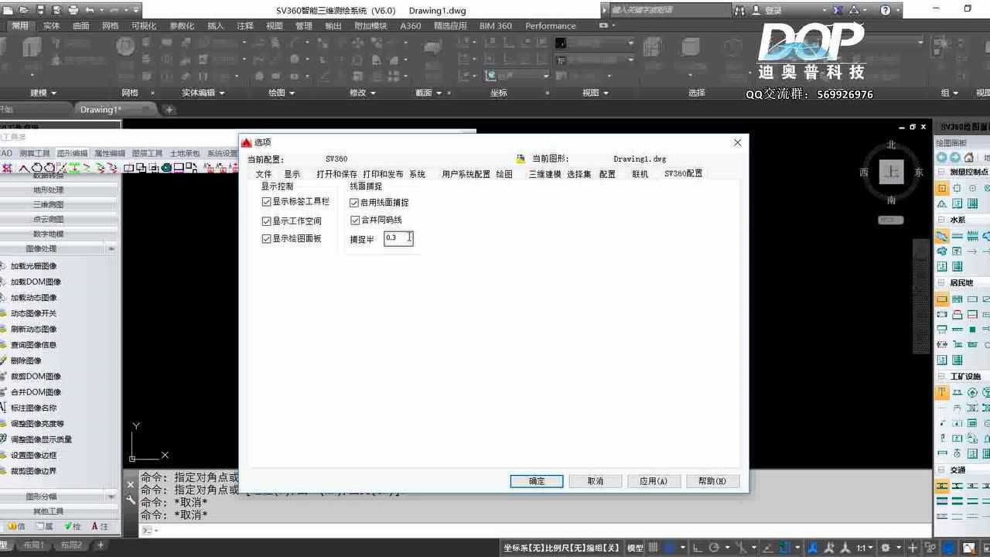Switch to 曲面 ribbon tab
Screen dimensions: 990x557
tap(81, 26)
